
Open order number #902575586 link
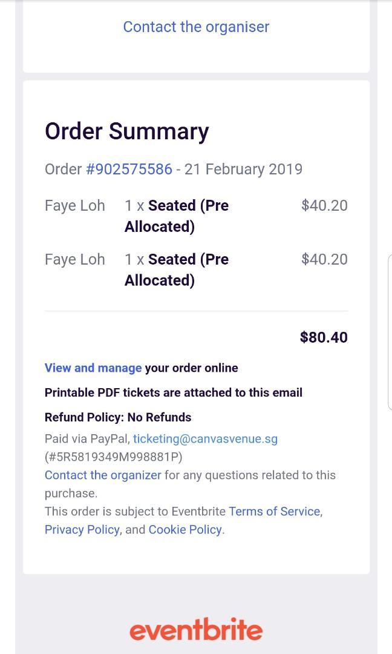[x=129, y=169]
